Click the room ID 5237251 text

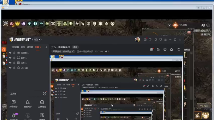click(99, 51)
